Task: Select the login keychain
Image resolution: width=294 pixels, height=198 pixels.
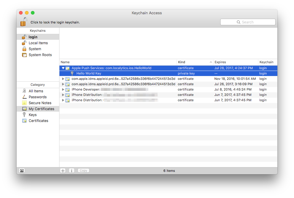Action: pyautogui.click(x=32, y=37)
